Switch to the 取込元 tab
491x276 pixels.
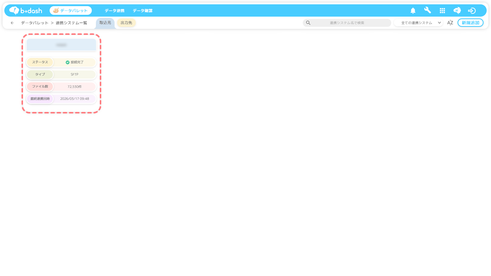tap(105, 23)
